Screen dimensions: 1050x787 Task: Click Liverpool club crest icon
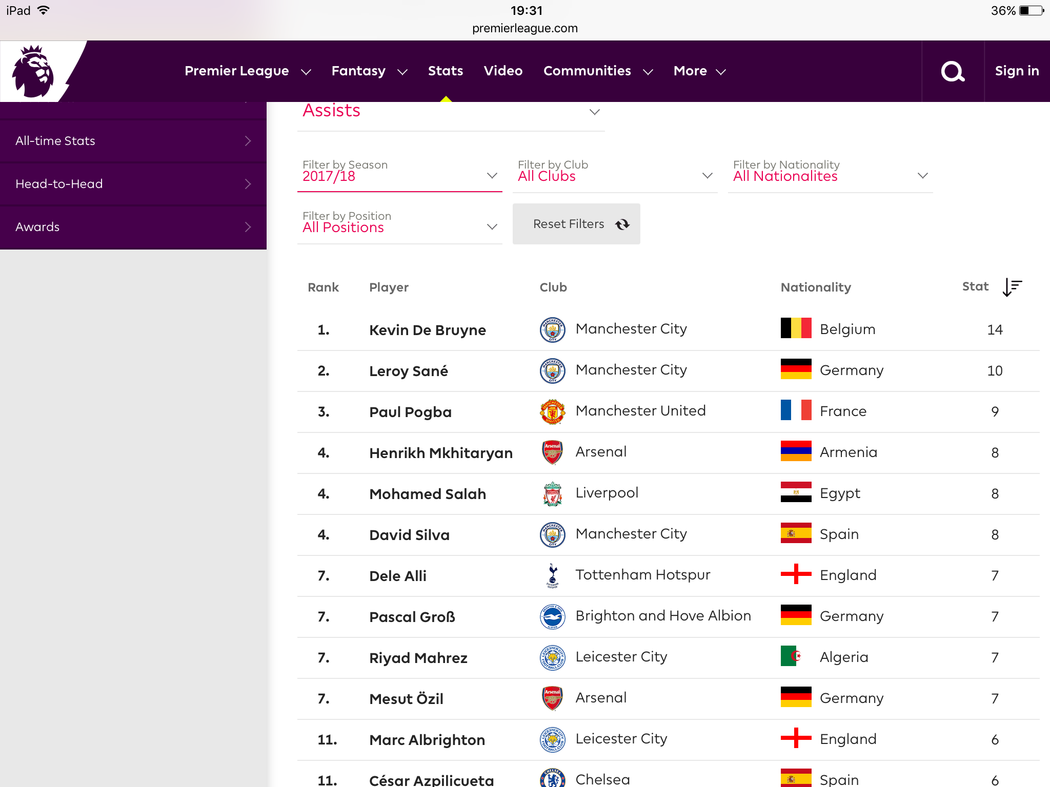tap(552, 493)
